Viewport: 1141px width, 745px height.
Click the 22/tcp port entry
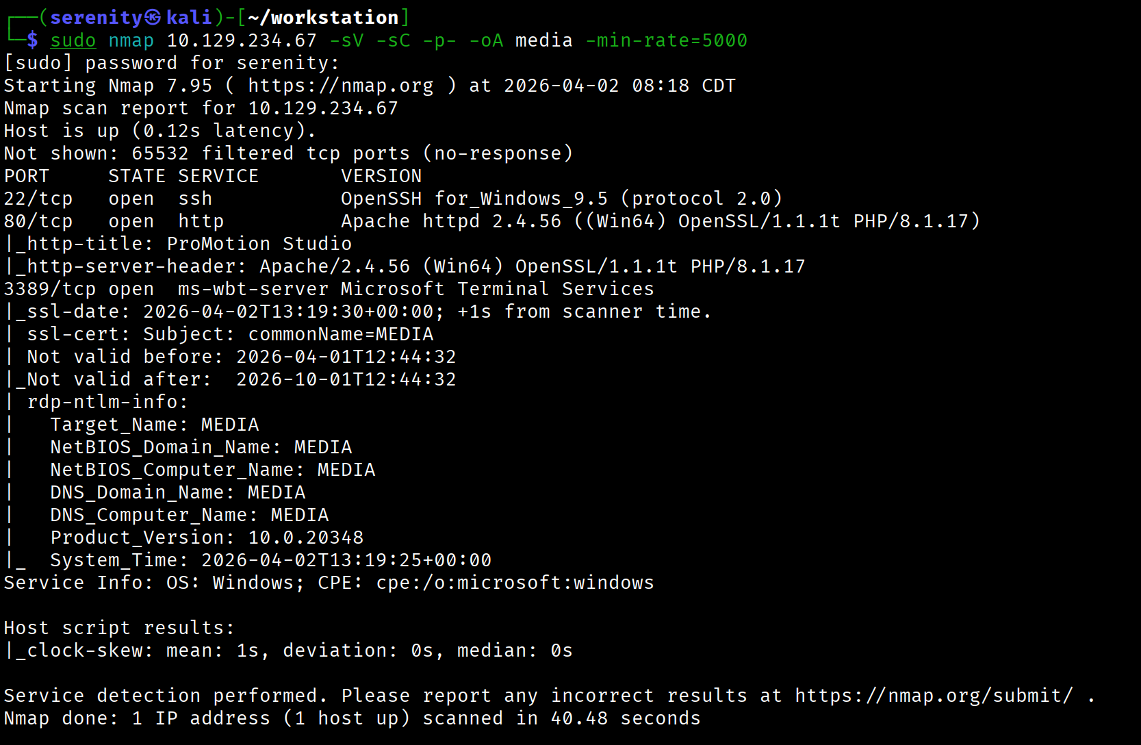tap(38, 199)
